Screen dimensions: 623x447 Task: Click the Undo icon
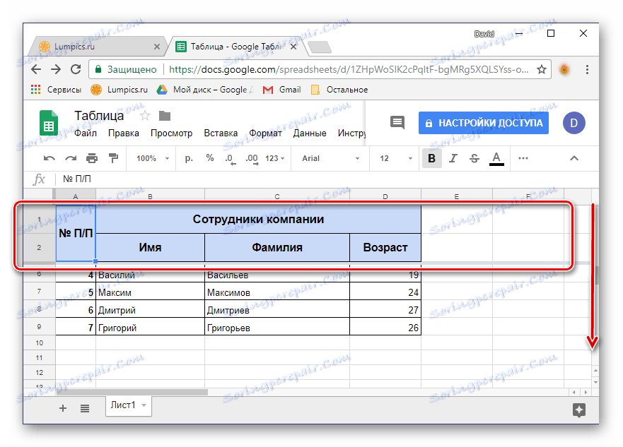(47, 158)
